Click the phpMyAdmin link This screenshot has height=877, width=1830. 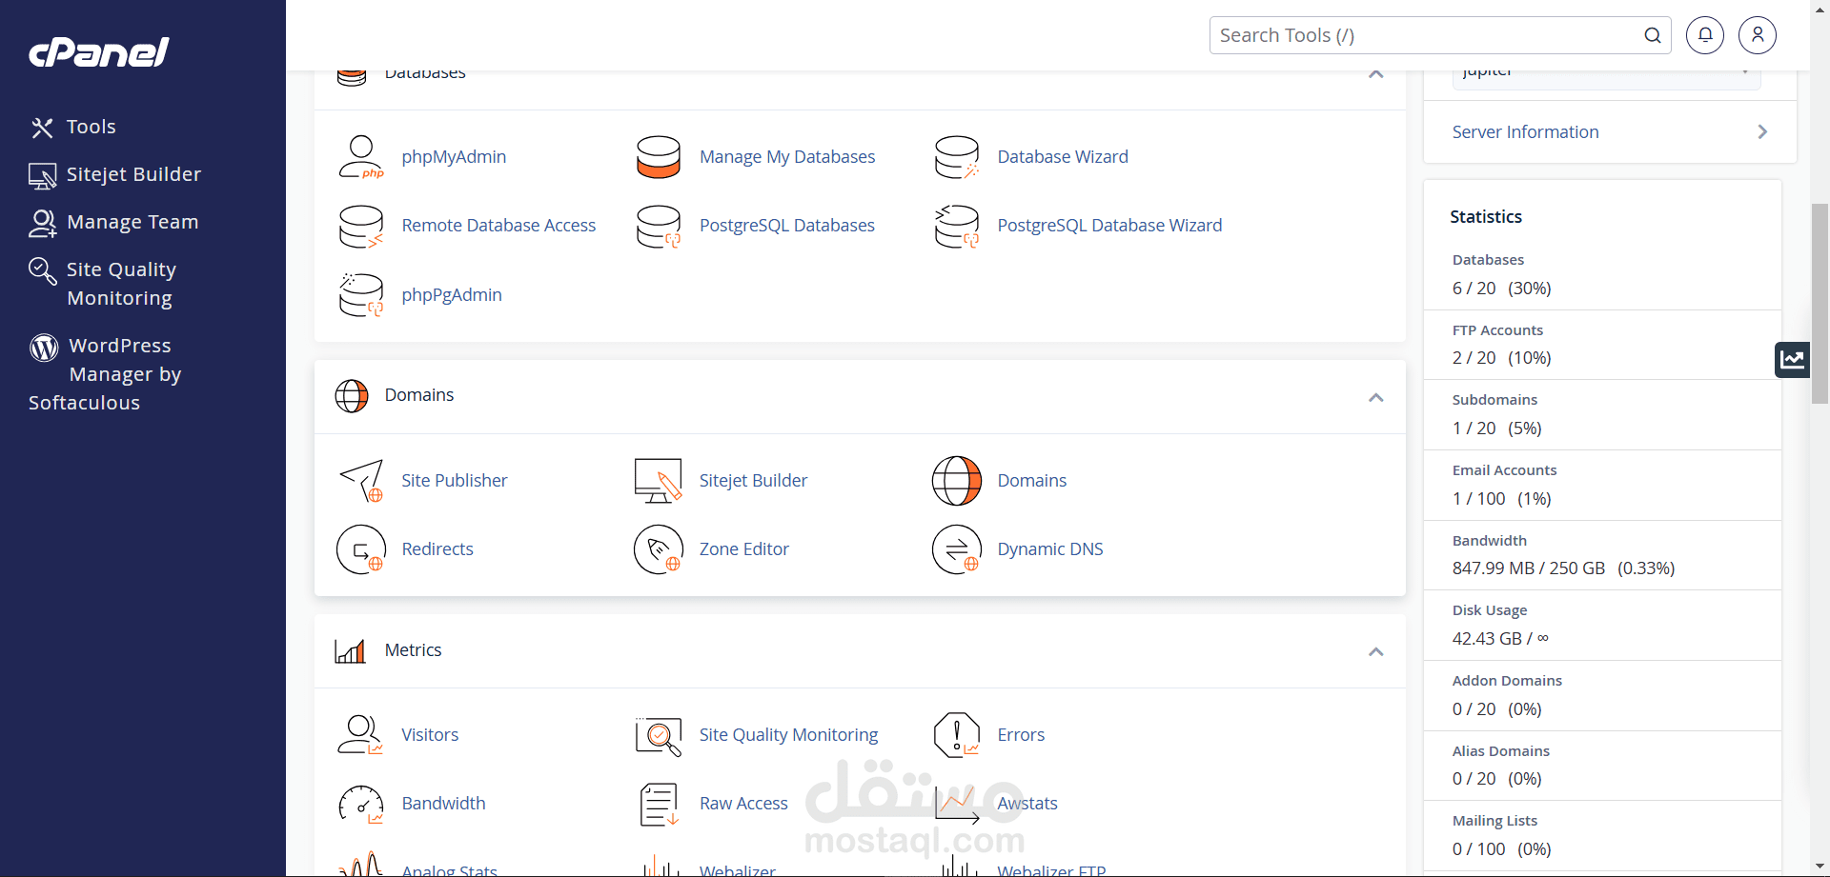tap(454, 157)
